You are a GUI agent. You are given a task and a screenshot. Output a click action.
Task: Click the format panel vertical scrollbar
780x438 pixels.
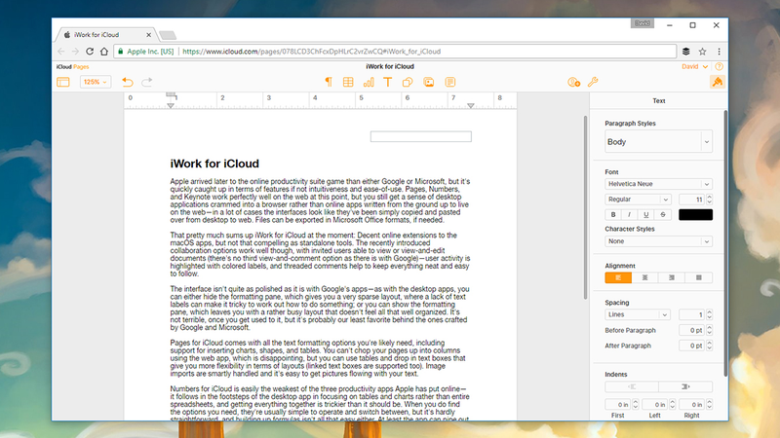[x=725, y=243]
